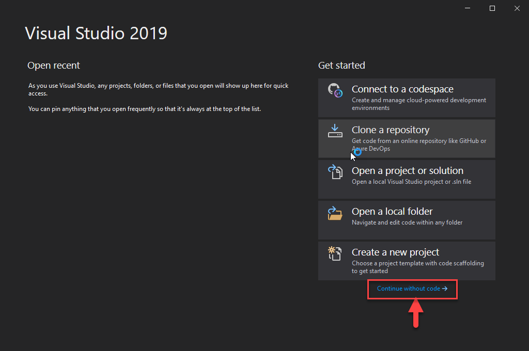The height and width of the screenshot is (351, 529).
Task: Select the "Open a project or solution" title
Action: (x=407, y=171)
